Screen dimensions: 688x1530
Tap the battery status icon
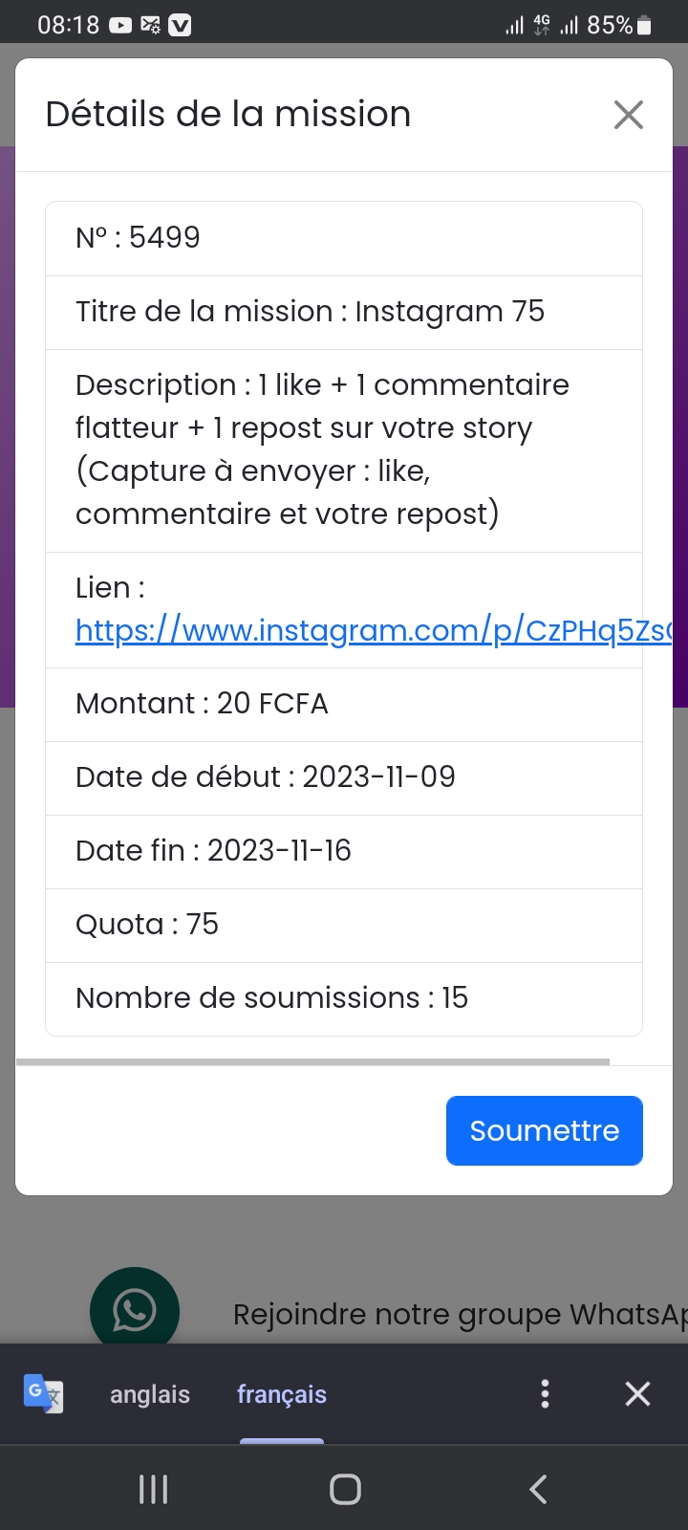(645, 26)
